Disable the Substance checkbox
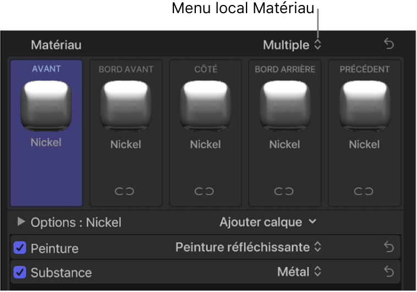The width and height of the screenshot is (417, 292). (20, 272)
